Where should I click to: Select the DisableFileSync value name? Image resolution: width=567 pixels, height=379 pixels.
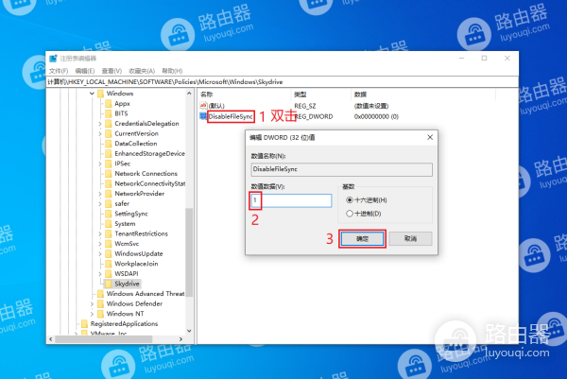[x=231, y=116]
